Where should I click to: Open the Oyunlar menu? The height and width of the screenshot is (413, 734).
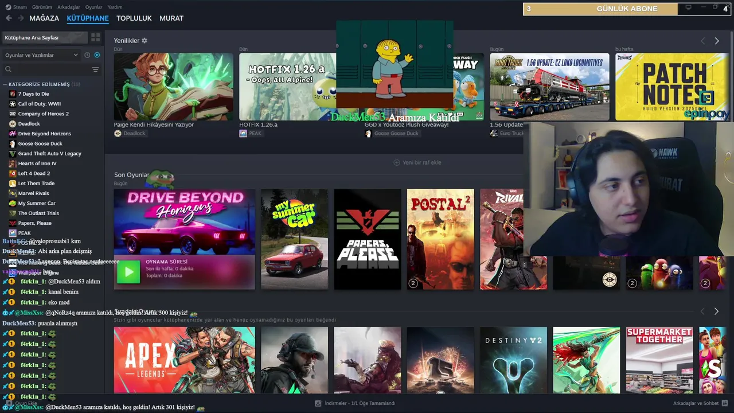94,7
